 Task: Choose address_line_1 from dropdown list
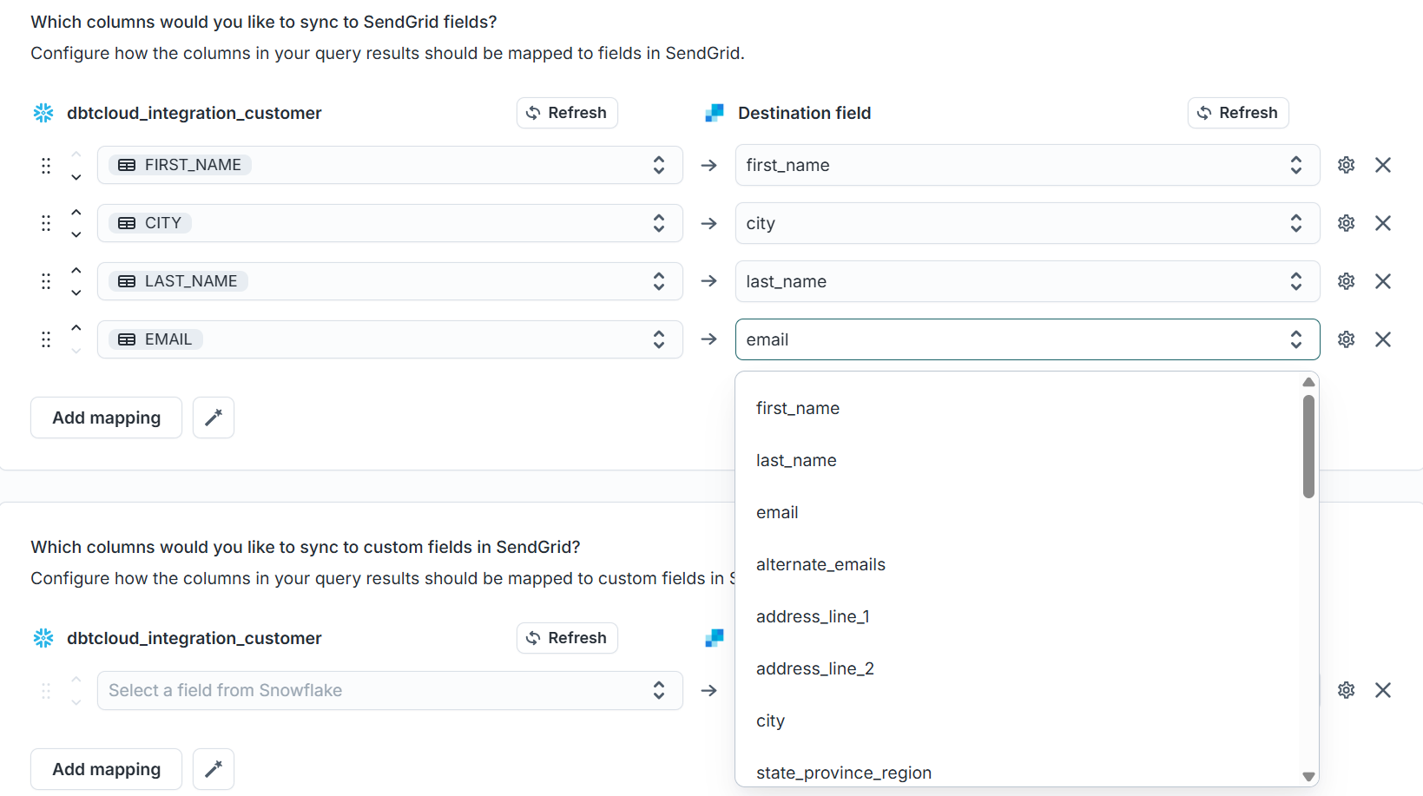1018,616
